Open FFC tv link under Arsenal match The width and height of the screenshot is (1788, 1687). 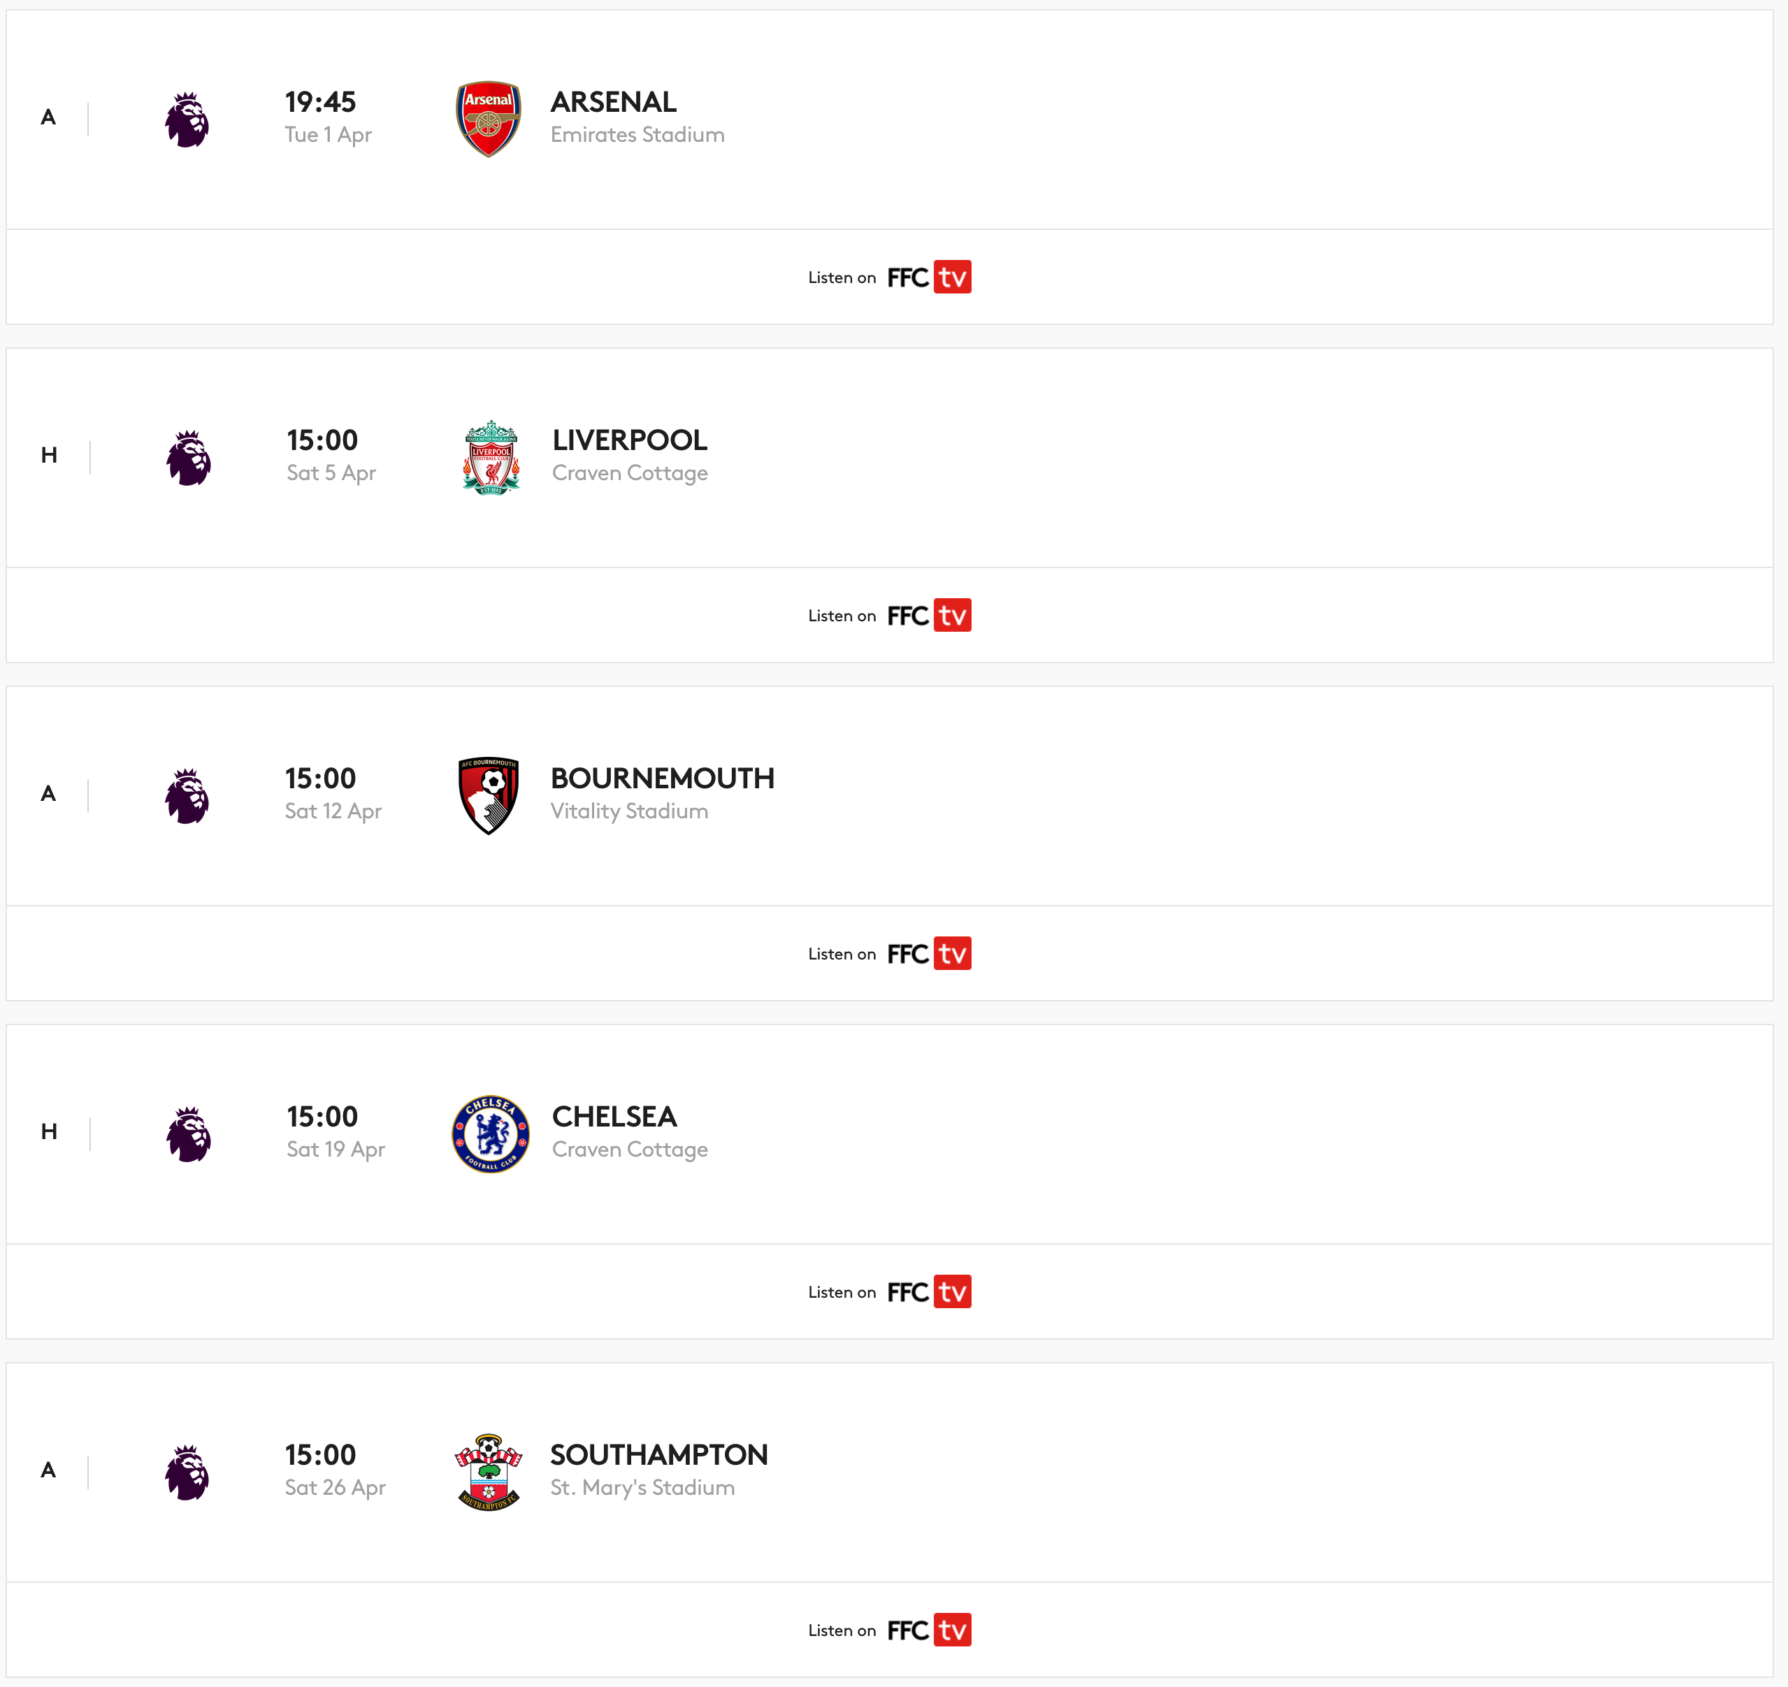(x=929, y=277)
